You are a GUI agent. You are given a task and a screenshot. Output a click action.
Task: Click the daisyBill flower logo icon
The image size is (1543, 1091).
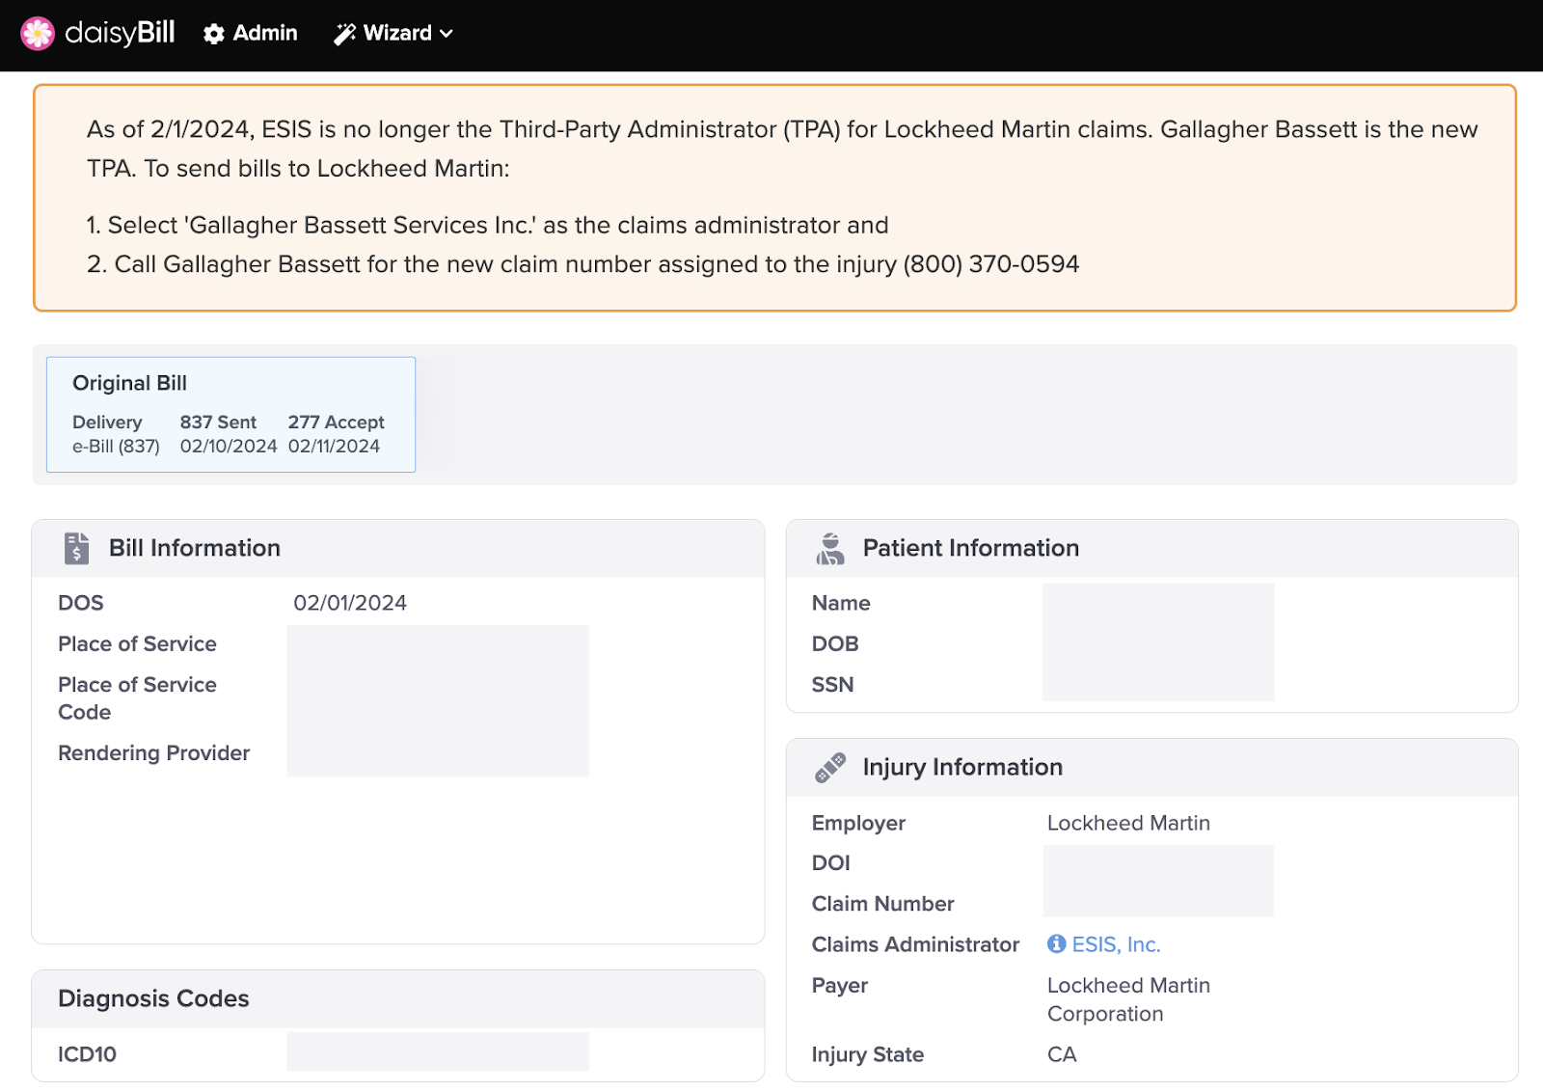[x=38, y=34]
